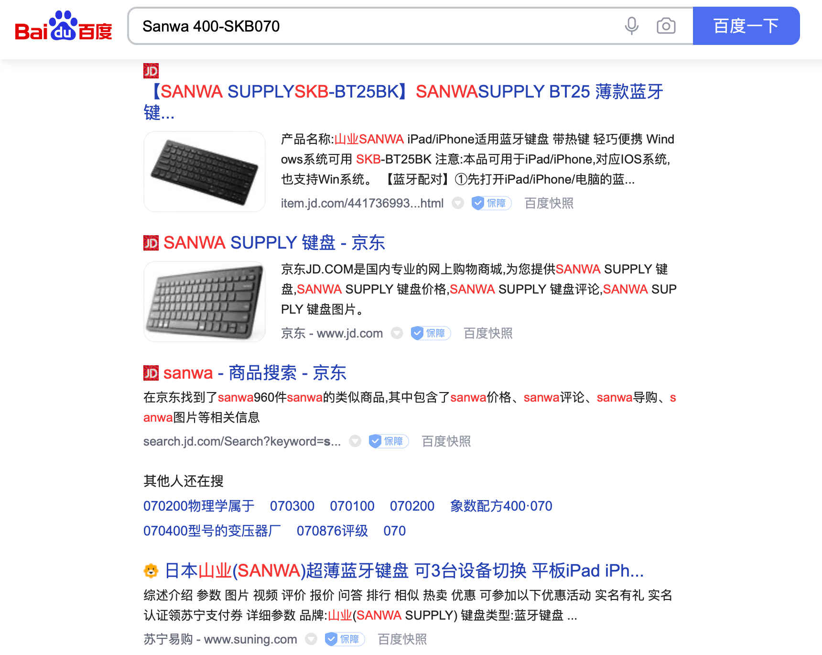Expand dropdown arrow next to item.jd.com URL

coord(458,203)
